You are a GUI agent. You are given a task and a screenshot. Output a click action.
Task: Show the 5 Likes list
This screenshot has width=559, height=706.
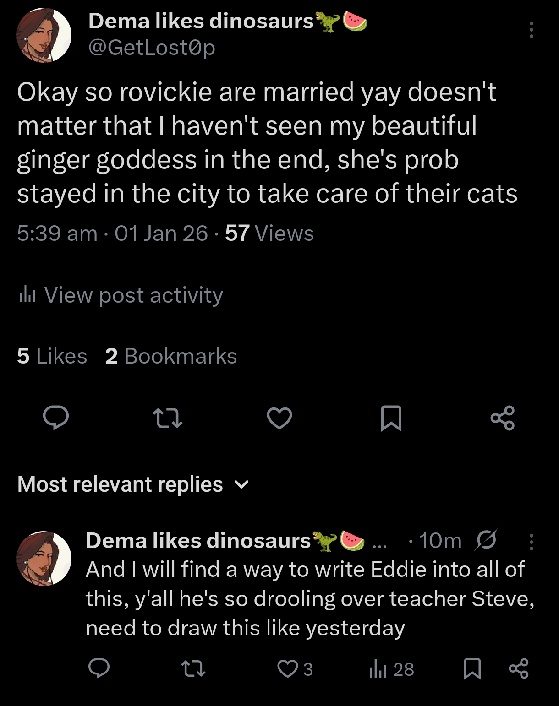[x=52, y=356]
